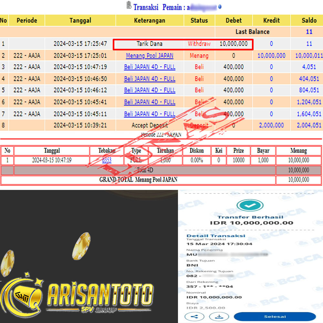The width and height of the screenshot is (323, 323).
Task: Click the 15 Mar 2024 17:30:04 transaction date
Action: 219,244
